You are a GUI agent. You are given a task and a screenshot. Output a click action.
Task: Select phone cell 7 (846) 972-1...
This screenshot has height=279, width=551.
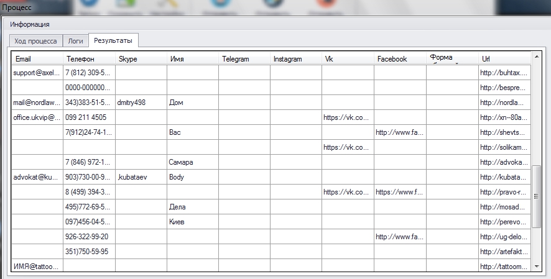pyautogui.click(x=90, y=162)
